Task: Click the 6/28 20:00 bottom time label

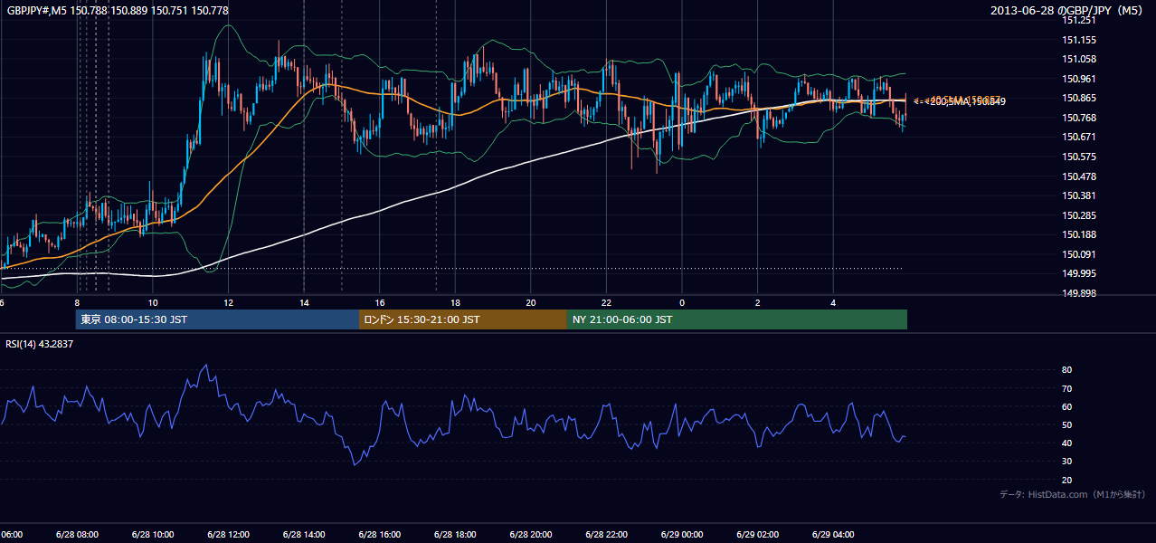Action: (x=531, y=535)
